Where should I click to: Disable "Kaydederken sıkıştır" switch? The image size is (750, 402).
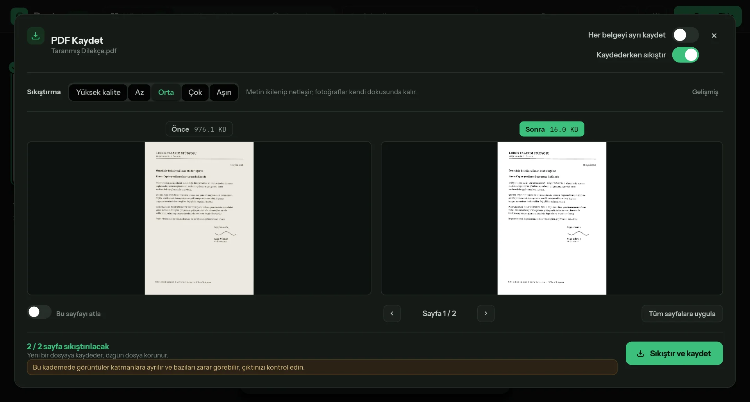pyautogui.click(x=686, y=55)
